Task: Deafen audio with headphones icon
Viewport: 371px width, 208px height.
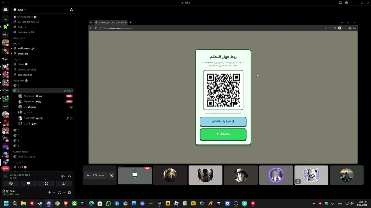Action: point(59,193)
